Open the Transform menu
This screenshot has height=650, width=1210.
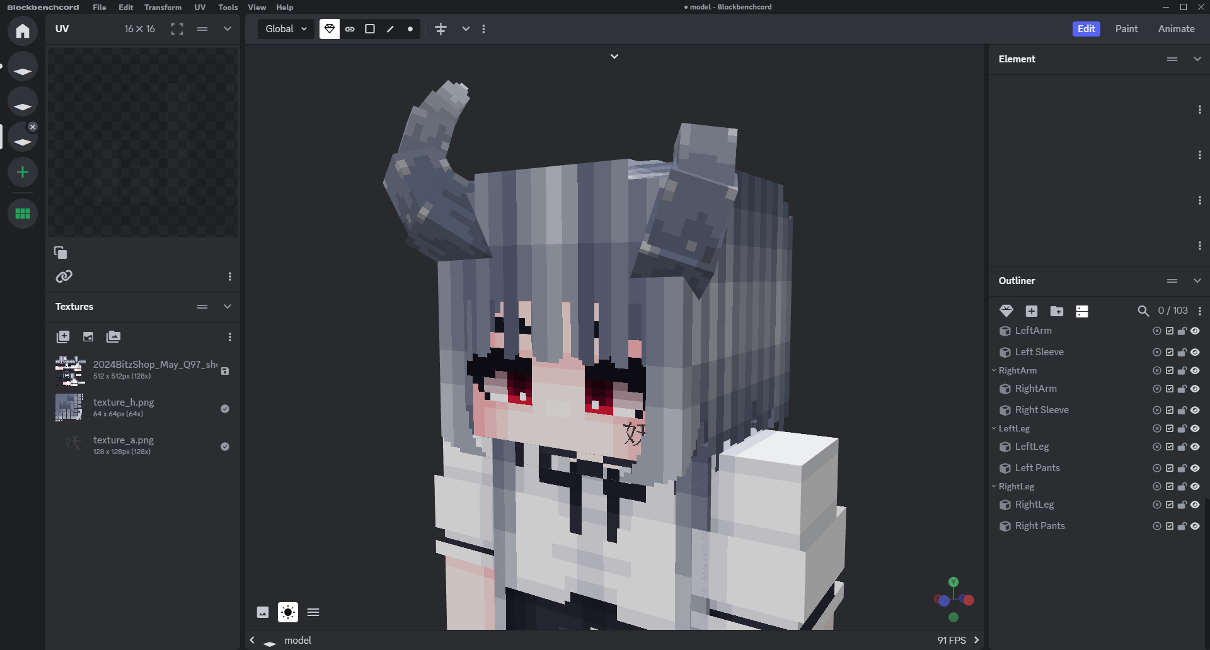click(163, 8)
